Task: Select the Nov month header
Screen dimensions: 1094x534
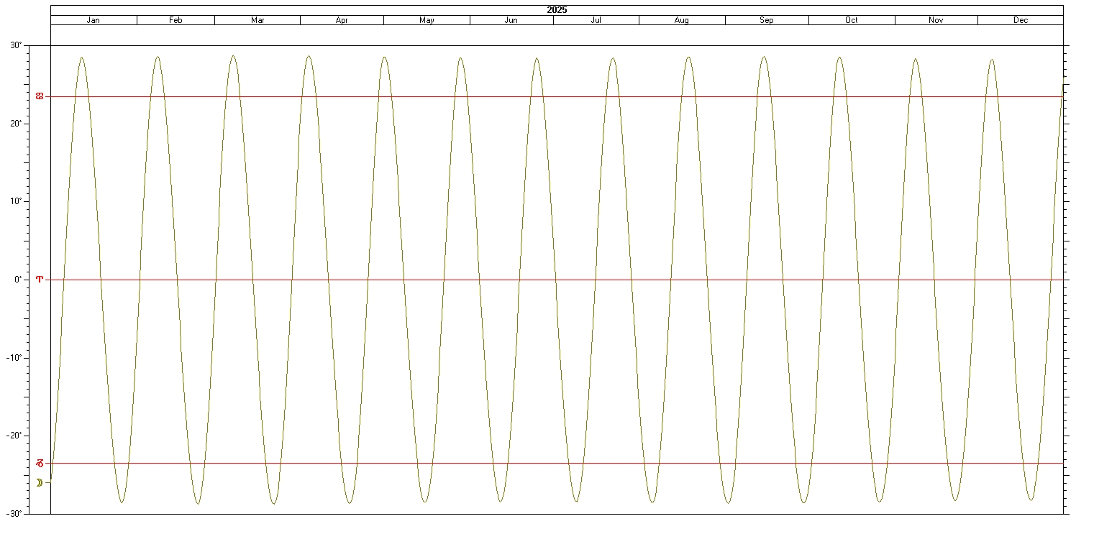Action: coord(936,20)
